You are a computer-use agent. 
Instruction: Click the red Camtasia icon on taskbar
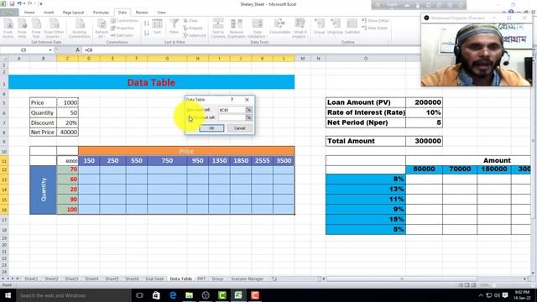255,295
